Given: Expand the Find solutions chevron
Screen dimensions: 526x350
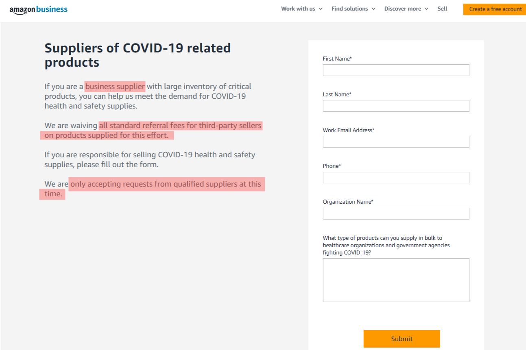Looking at the screenshot, I should tap(373, 9).
